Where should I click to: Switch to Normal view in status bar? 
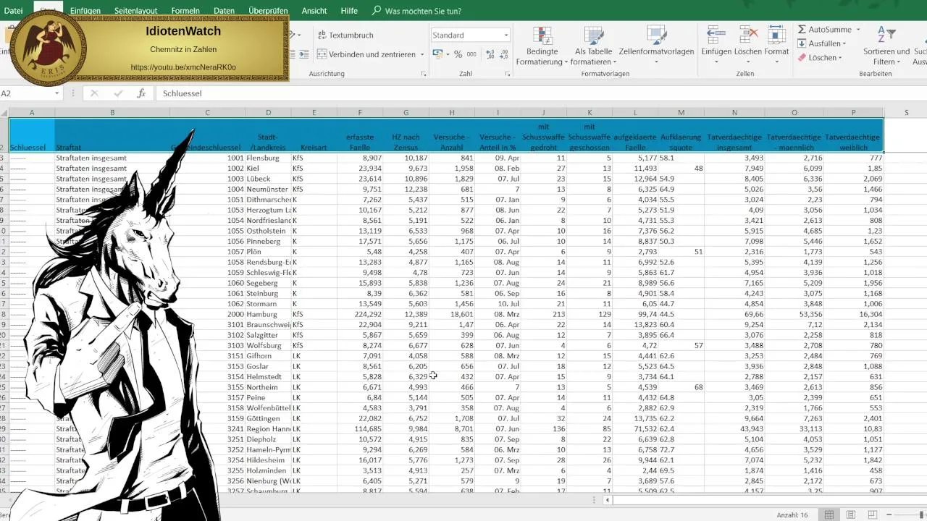(x=829, y=514)
